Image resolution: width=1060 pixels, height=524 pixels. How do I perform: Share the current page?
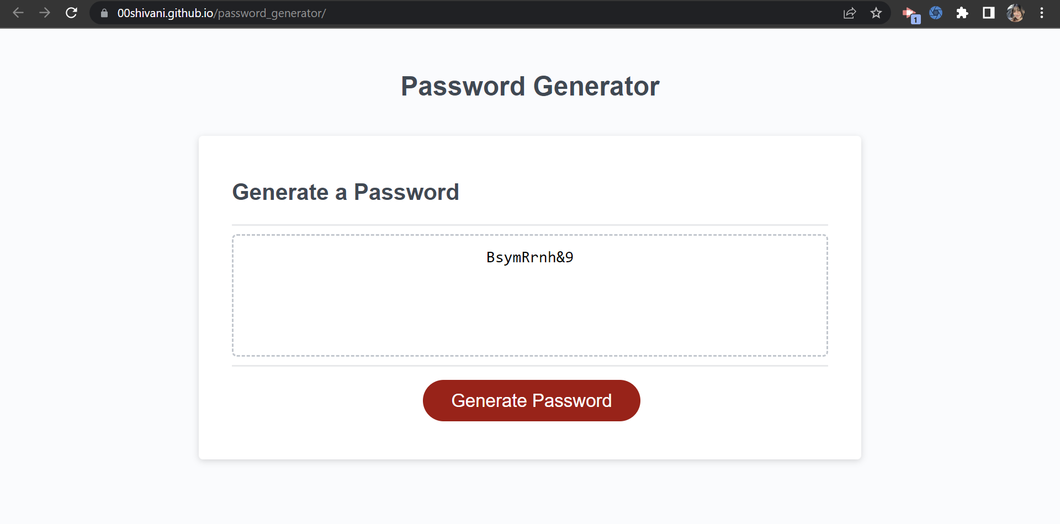(850, 13)
